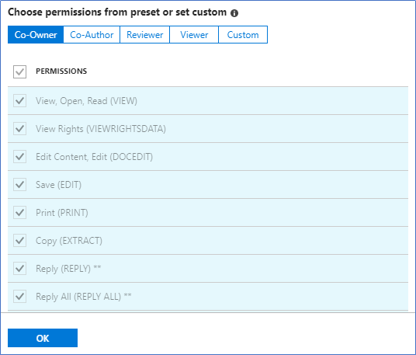This screenshot has width=416, height=355.
Task: Toggle the PERMISSIONS select-all checkbox
Action: (20, 71)
